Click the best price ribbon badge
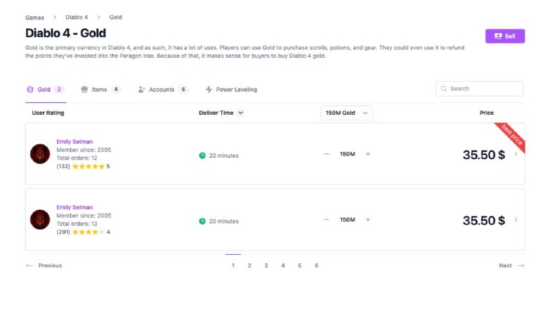Viewport: 559px width, 314px height. 512,135
